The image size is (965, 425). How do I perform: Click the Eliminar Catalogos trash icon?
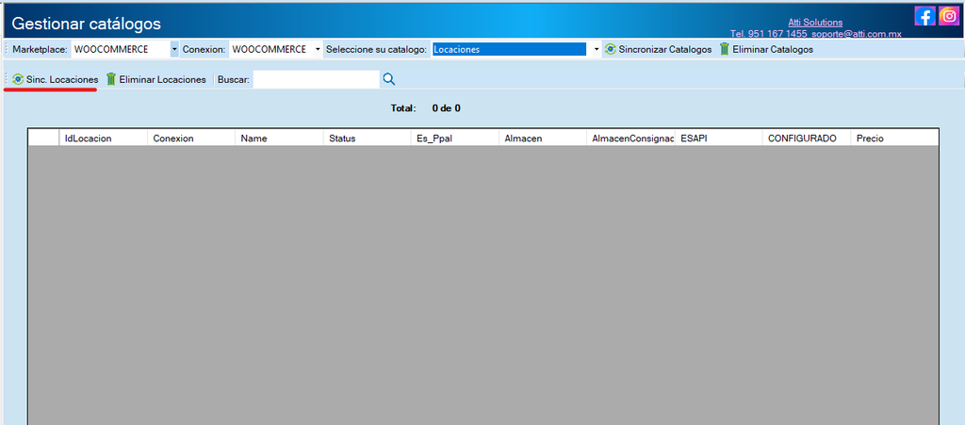[725, 49]
